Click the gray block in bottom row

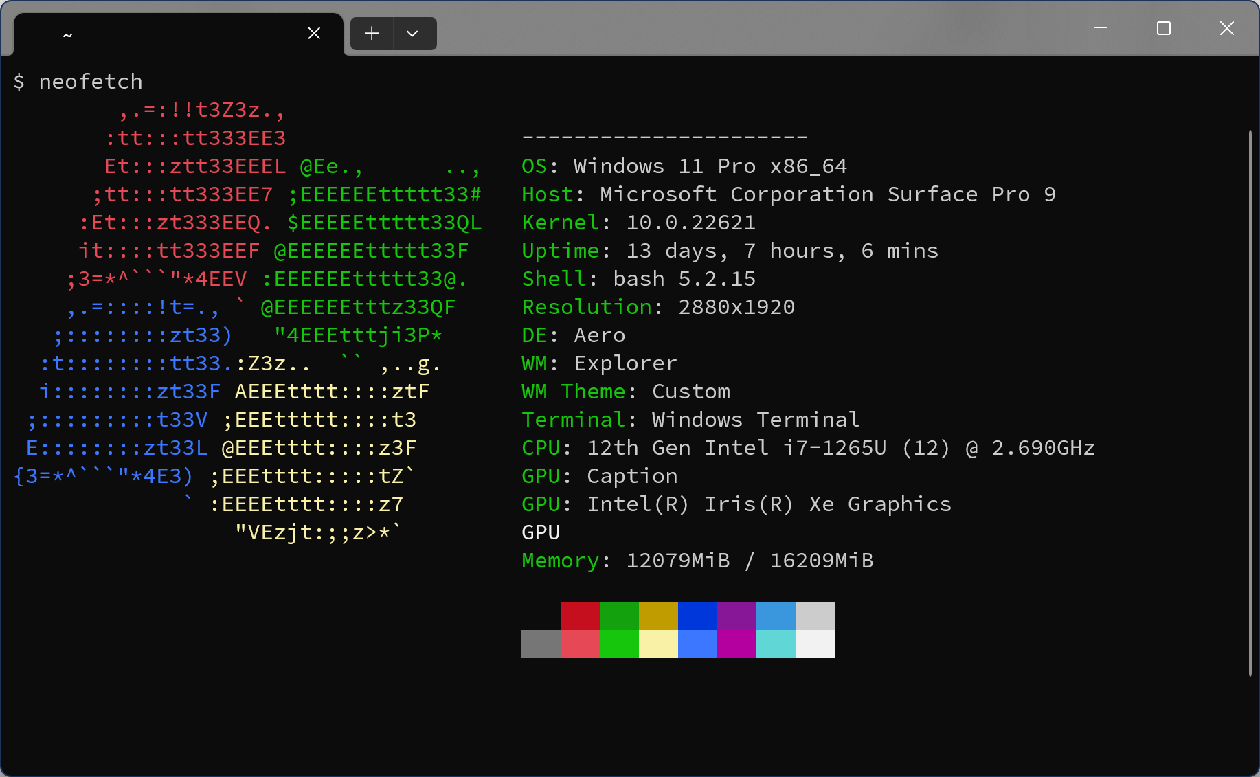541,644
